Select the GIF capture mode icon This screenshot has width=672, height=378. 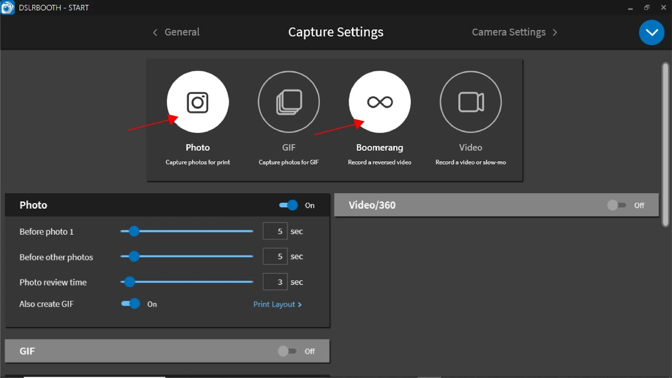(289, 102)
